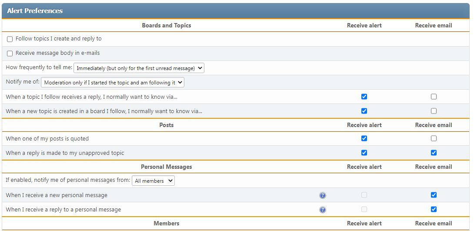Turn on email when my post is quoted
474x231 pixels.
pos(434,138)
